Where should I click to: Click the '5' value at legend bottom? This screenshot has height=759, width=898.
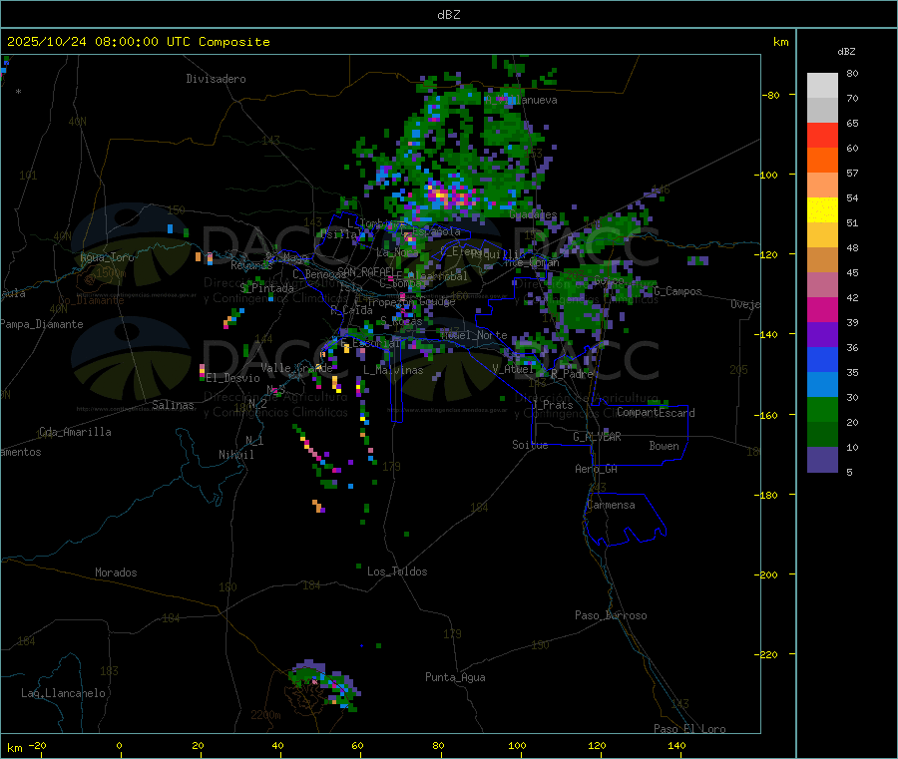[x=849, y=472]
